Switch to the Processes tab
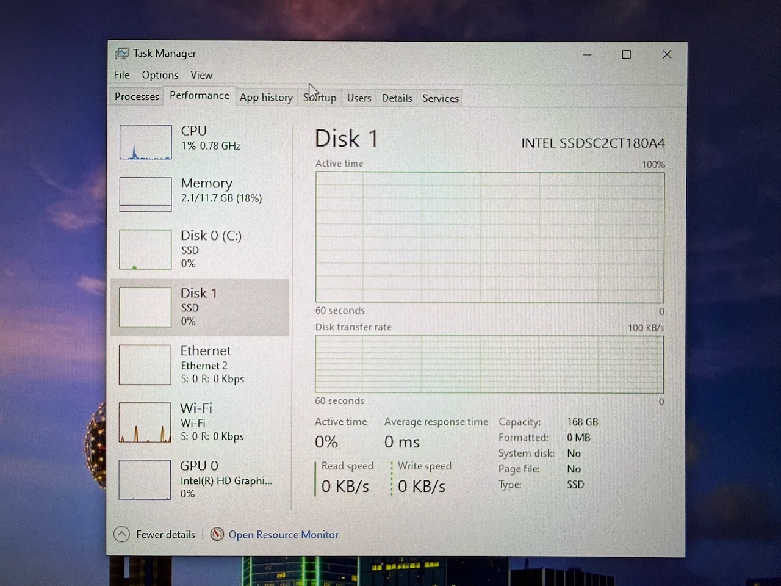781x586 pixels. click(x=137, y=97)
